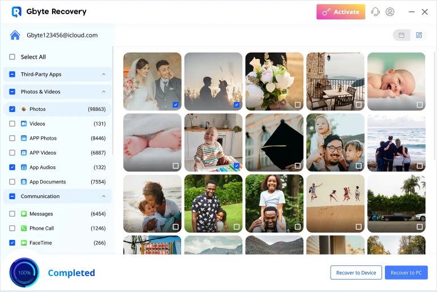Image resolution: width=437 pixels, height=292 pixels.
Task: Click the Gbyte Recovery logo icon
Action: click(16, 12)
